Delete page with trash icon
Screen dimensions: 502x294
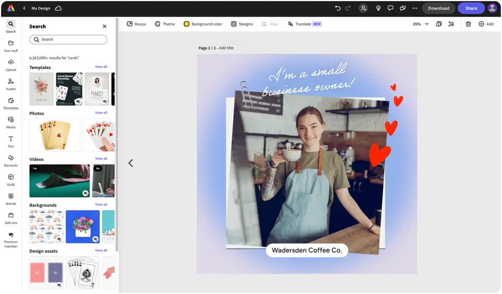(468, 24)
